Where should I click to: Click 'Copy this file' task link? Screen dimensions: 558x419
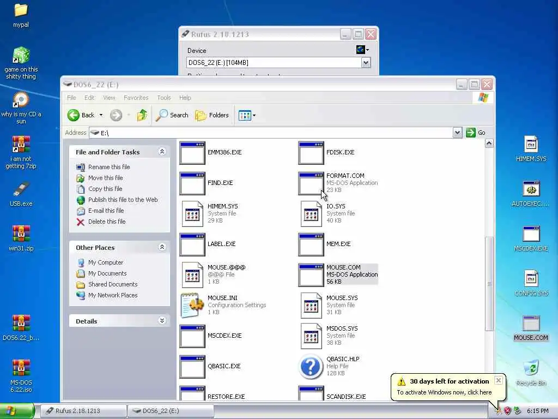(105, 189)
